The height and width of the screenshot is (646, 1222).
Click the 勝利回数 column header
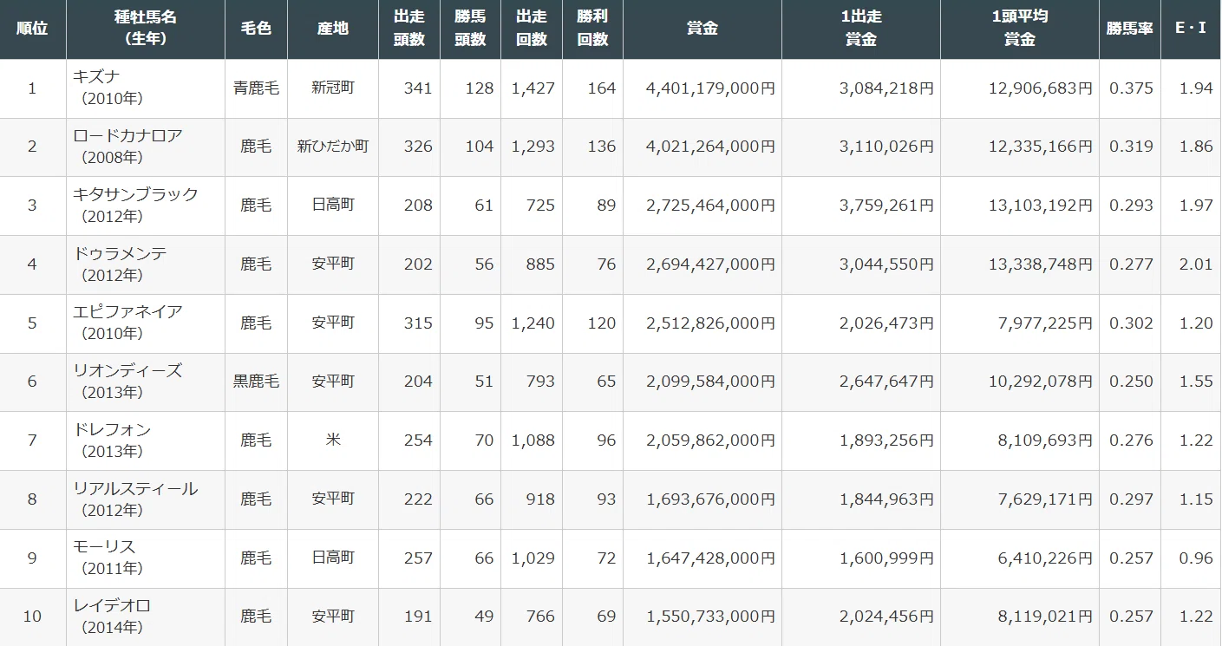tap(592, 29)
